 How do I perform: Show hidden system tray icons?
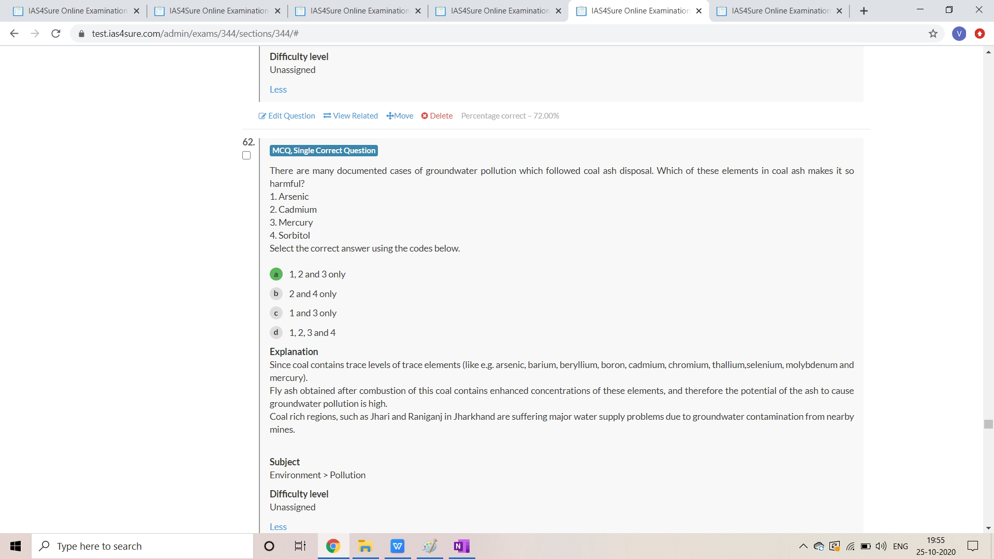point(803,546)
